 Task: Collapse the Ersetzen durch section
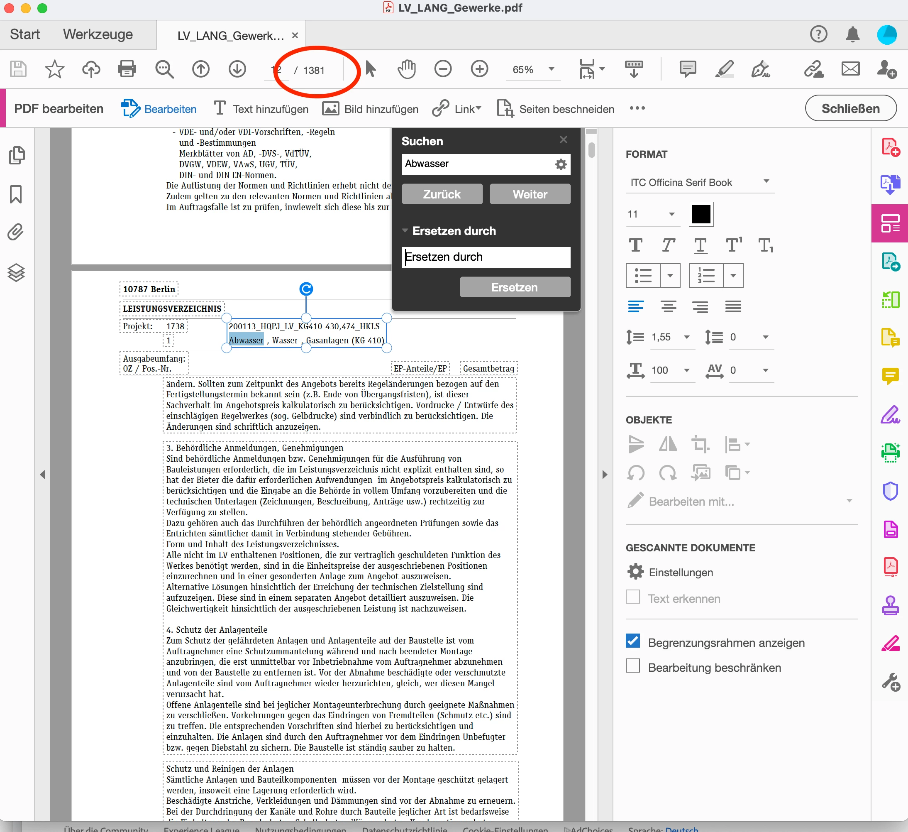tap(405, 231)
